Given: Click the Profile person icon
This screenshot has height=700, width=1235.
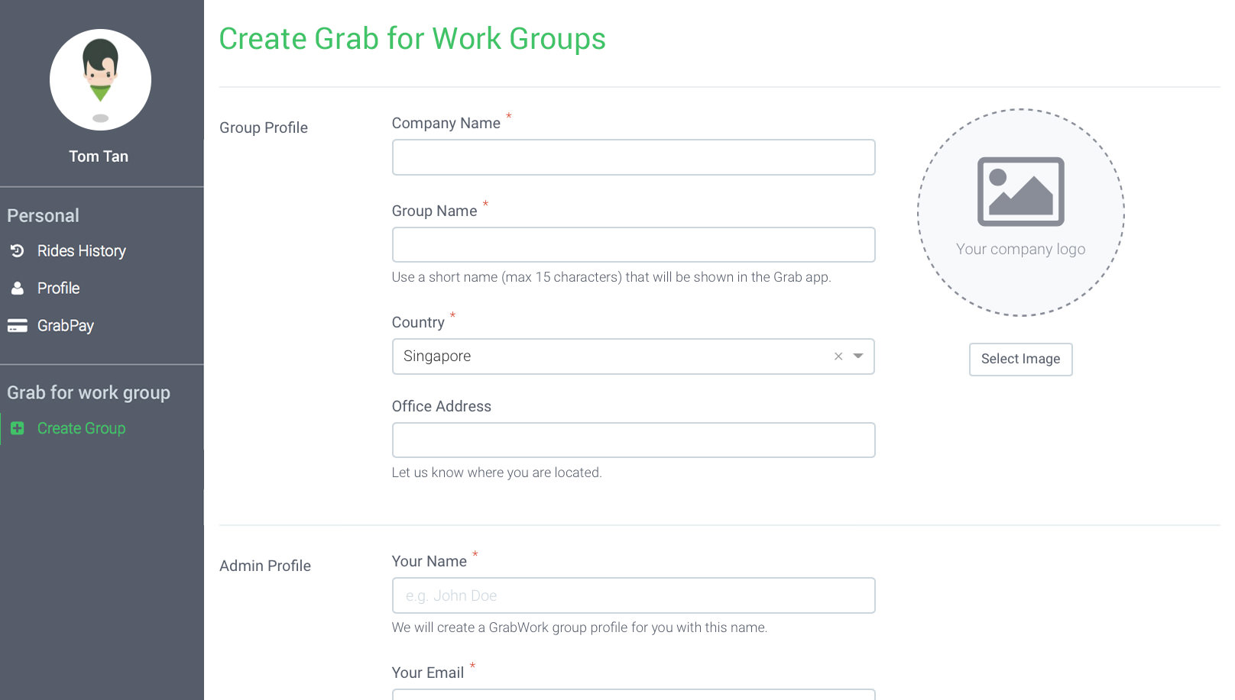Looking at the screenshot, I should click(x=17, y=289).
